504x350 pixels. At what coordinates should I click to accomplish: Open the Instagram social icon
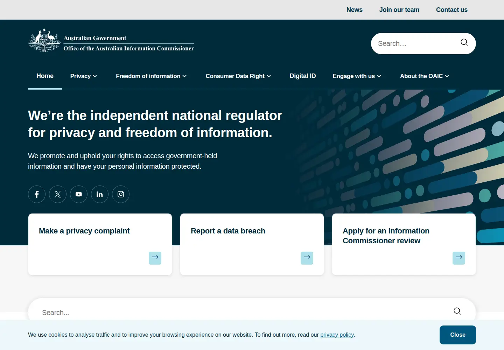coord(121,194)
